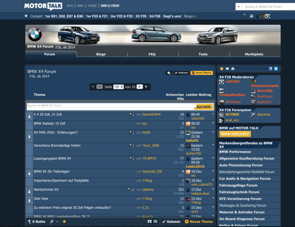Click the BMW logo in the banner
295x227 pixels.
click(x=35, y=34)
